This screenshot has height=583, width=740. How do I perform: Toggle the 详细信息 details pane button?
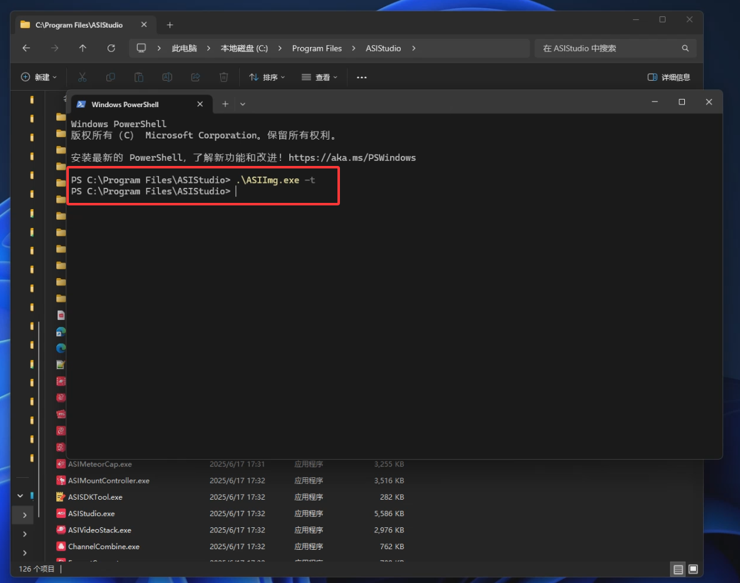point(669,77)
